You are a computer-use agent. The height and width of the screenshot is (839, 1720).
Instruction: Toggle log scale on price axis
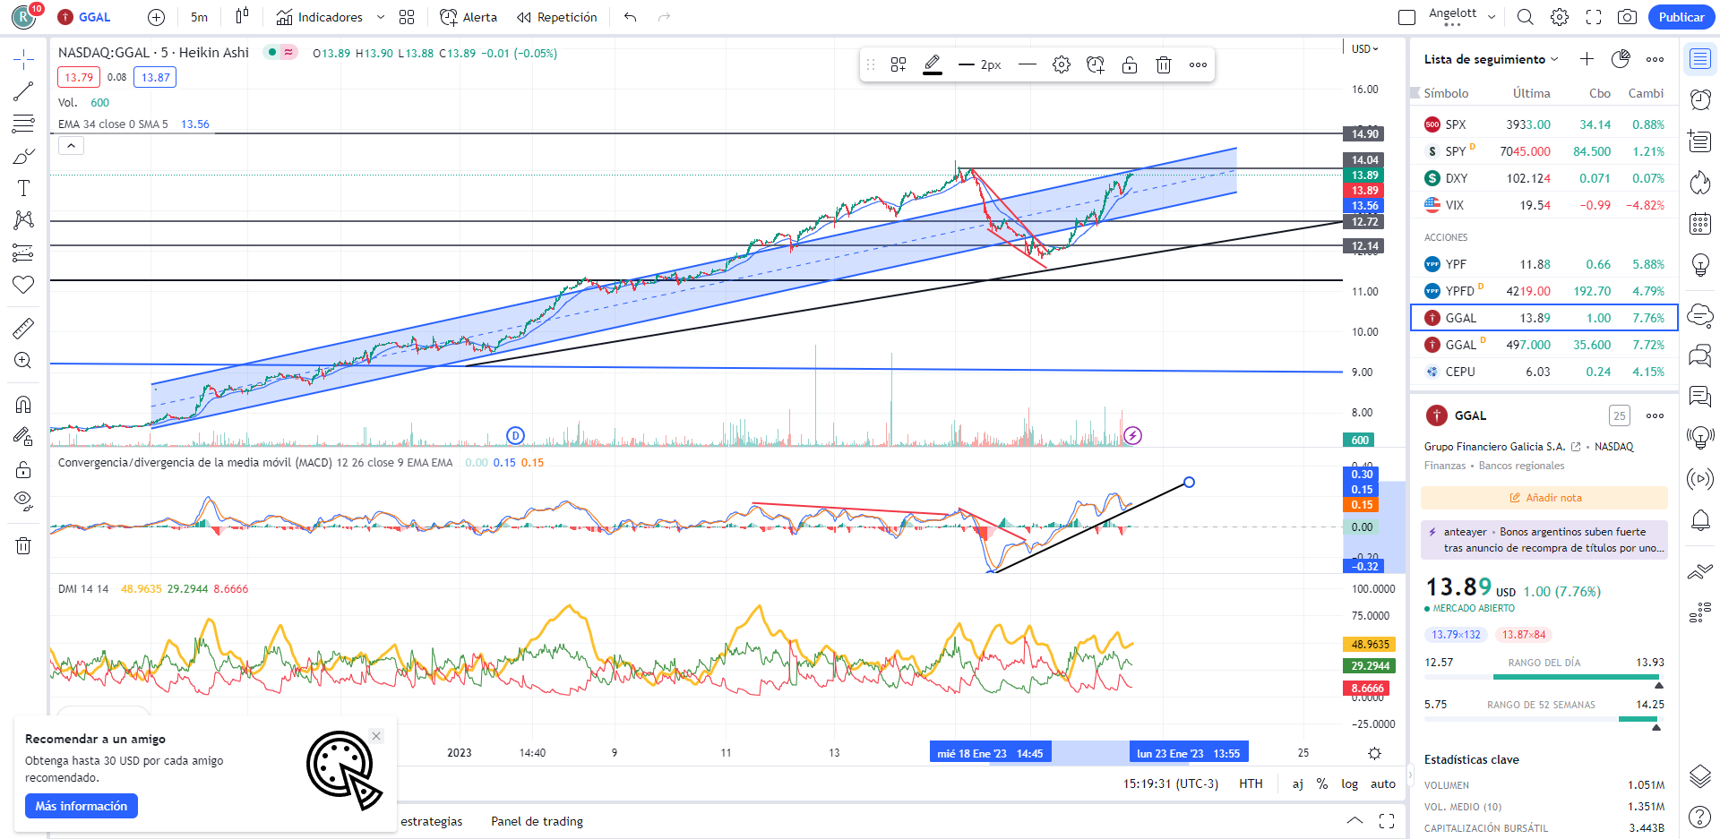[x=1349, y=783]
